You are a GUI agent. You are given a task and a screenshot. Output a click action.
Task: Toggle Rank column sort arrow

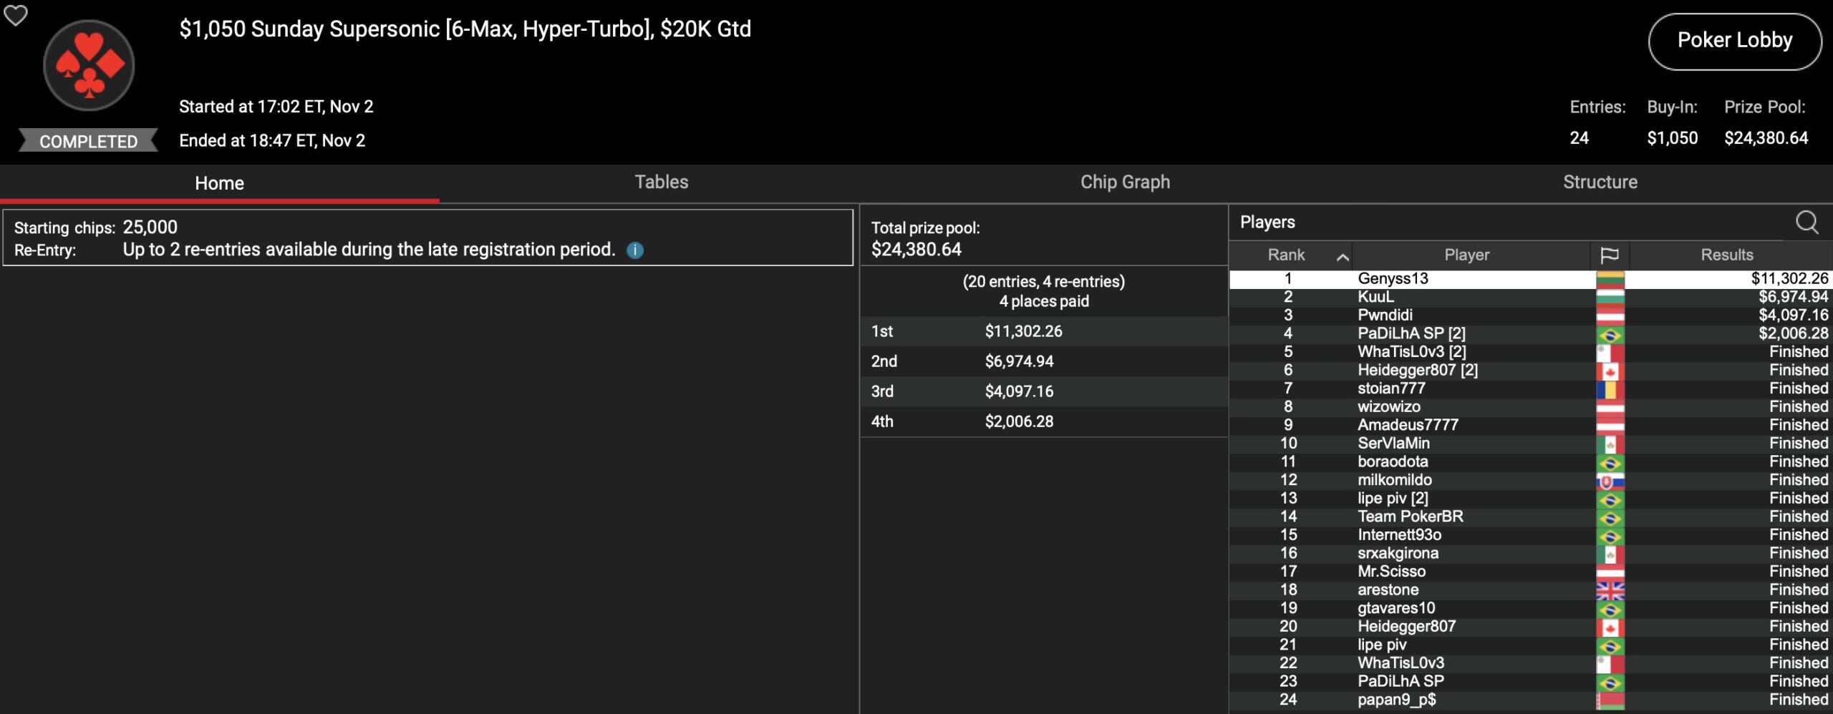click(x=1343, y=256)
